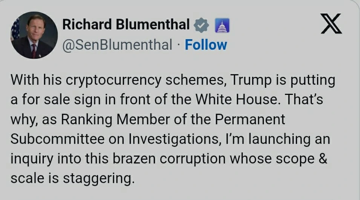Screen dimensions: 360x200
Task: Click the Capitol building government badge
Action: (222, 26)
